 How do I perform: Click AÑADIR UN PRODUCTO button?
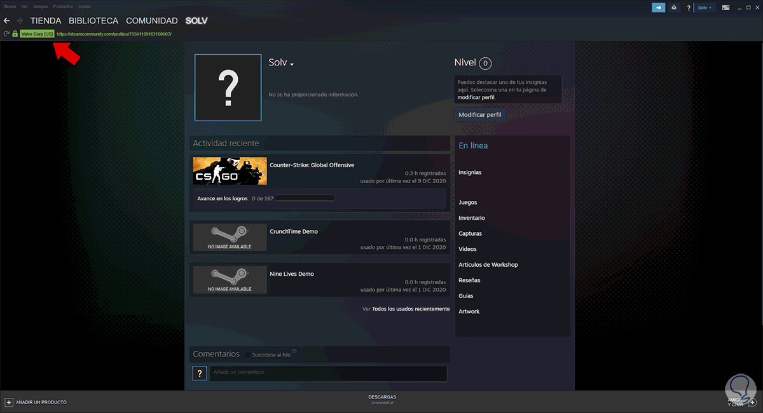[36, 402]
